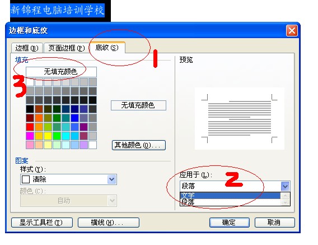Close the 边框和底纹 dialog
Screen dimensions: 318x245
tap(292, 31)
